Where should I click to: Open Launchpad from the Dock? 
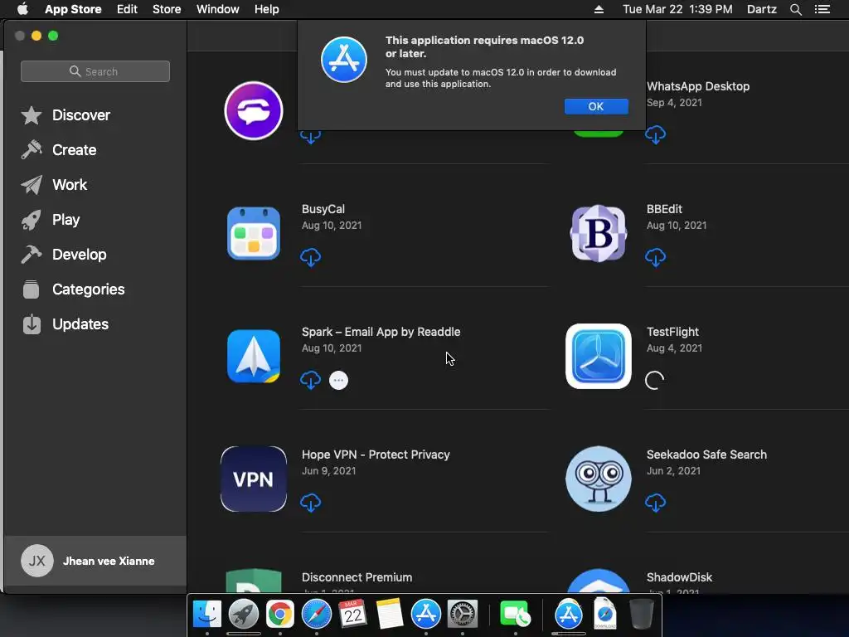coord(244,615)
